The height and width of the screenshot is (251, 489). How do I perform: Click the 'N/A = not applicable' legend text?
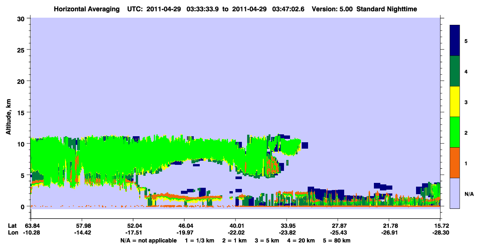(x=148, y=240)
